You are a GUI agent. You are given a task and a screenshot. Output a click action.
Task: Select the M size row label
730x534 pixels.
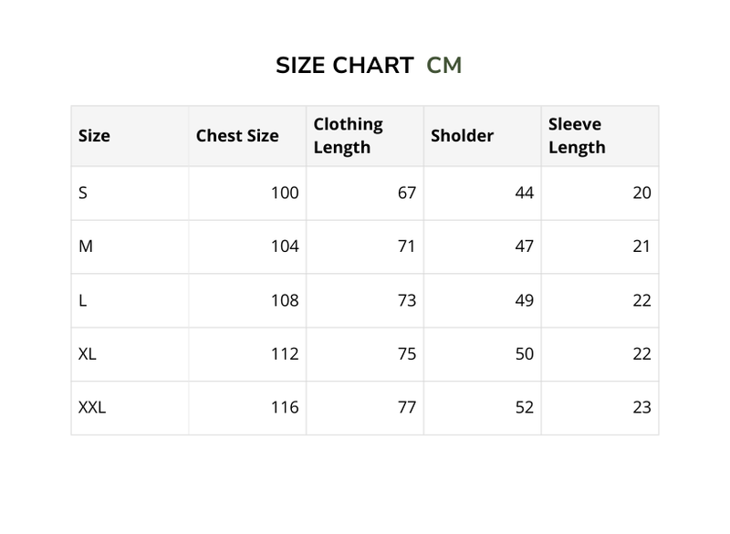pos(86,246)
